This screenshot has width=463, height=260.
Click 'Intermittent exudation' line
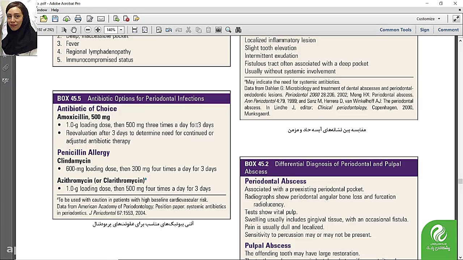tap(271, 56)
